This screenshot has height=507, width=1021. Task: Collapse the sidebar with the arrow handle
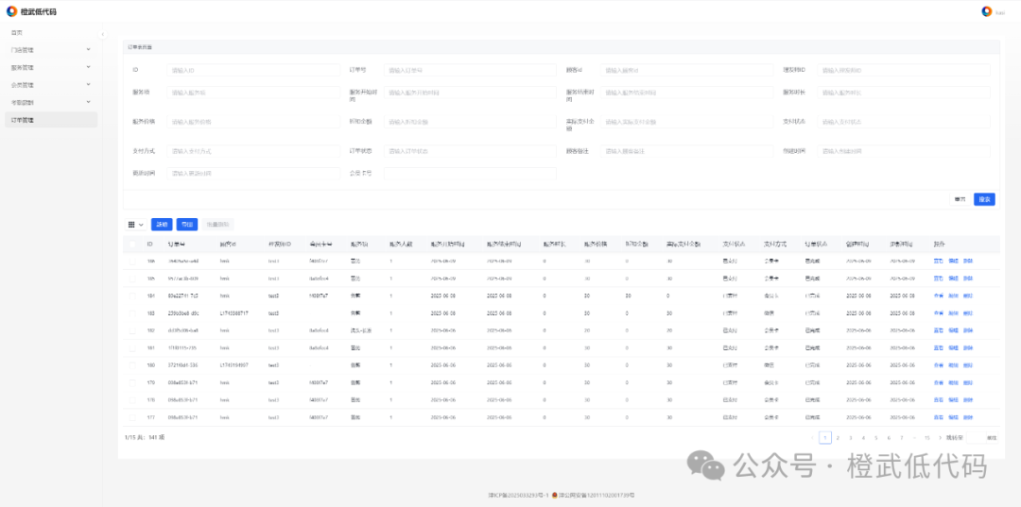(x=103, y=34)
